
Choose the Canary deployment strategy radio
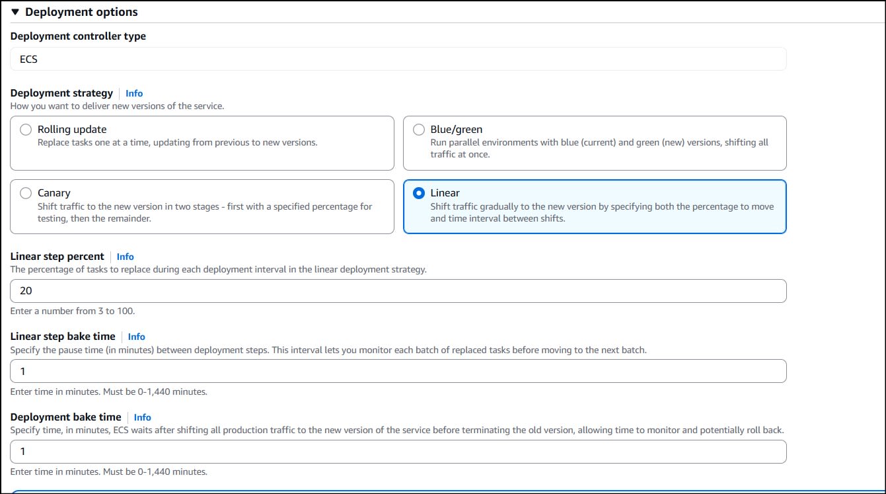(x=26, y=193)
